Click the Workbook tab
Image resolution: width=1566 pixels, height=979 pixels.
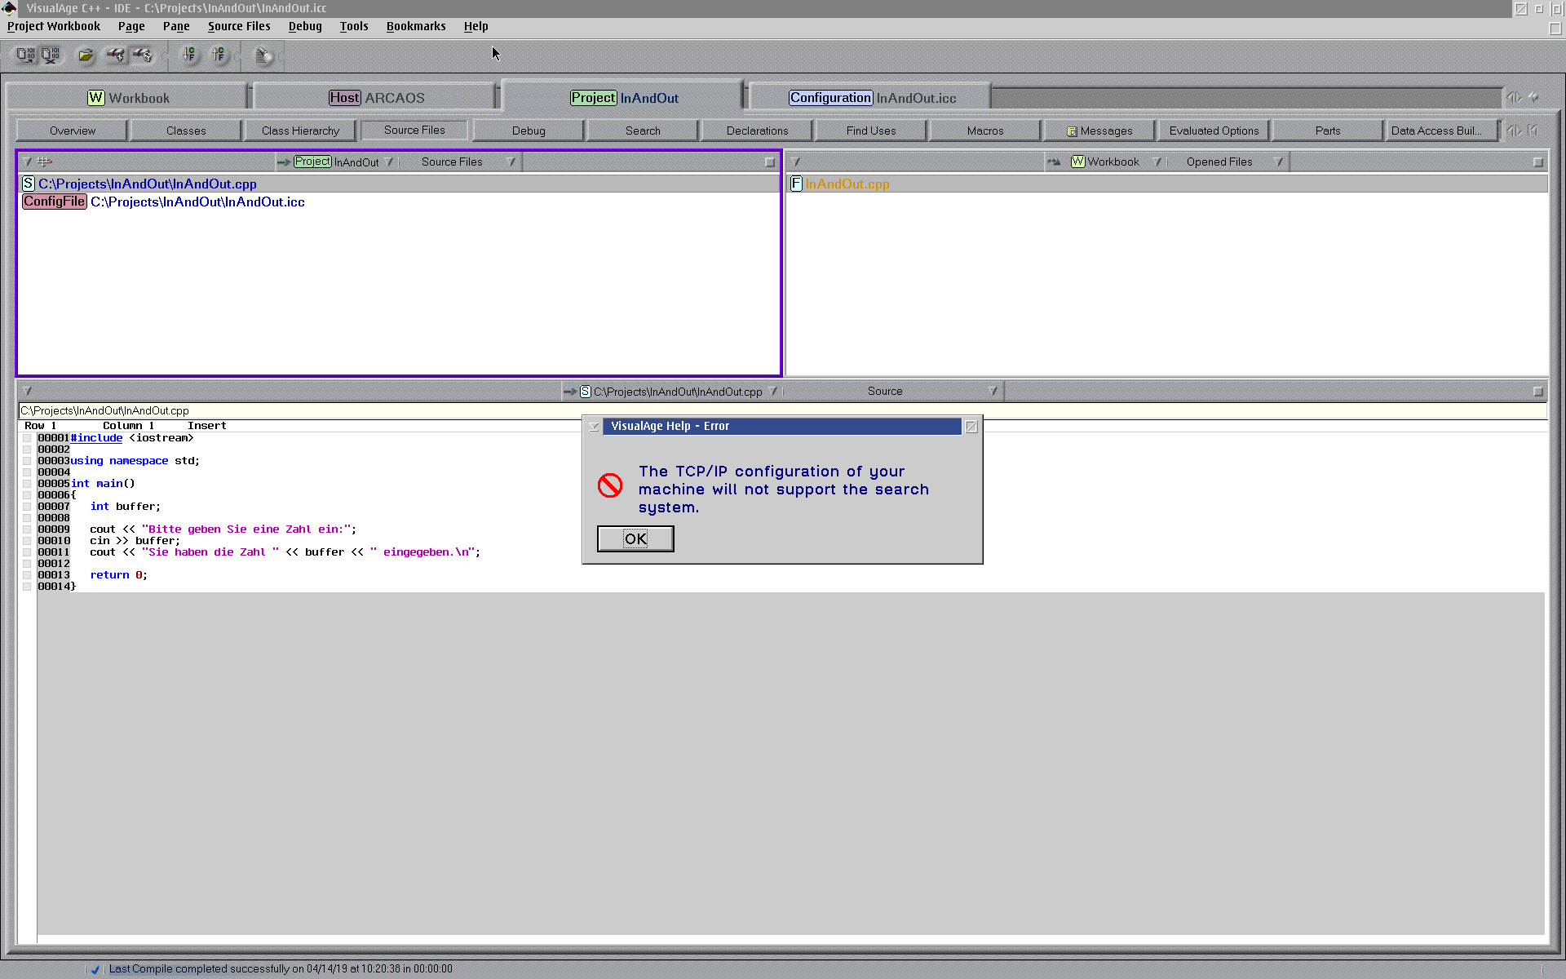[x=128, y=98]
